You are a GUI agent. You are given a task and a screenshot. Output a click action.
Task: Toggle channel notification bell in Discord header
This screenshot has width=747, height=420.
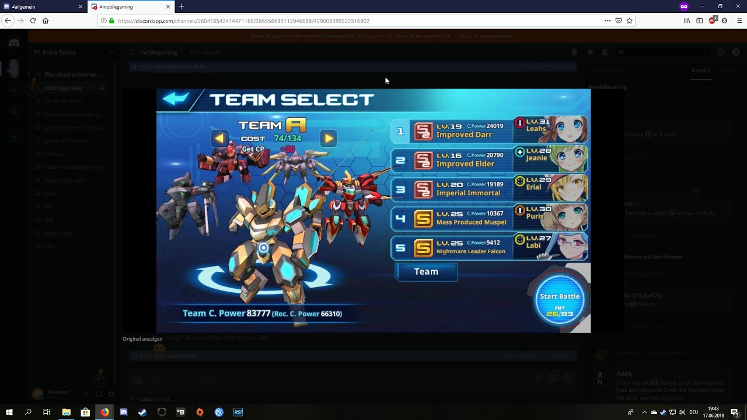pyautogui.click(x=574, y=52)
